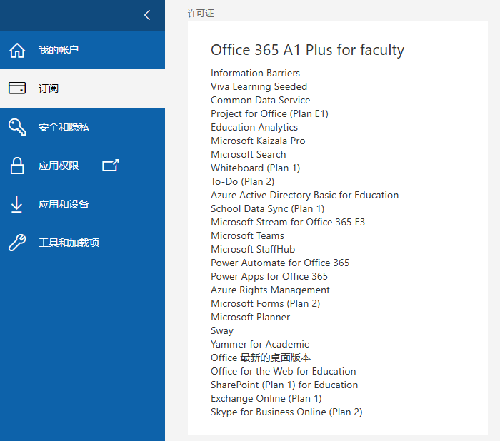Click the Information Barriers entry

click(255, 73)
